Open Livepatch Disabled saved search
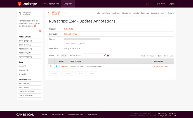Image resolution: width=193 pixels, height=118 pixels. click(x=26, y=91)
